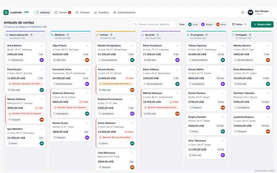Viewport: 277px width, 173px height.
Task: Open the Tatiana Egorova card options menu
Action: (223, 46)
